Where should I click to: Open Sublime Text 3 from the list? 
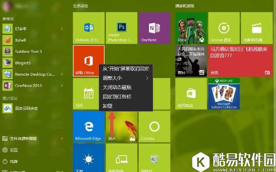pos(34,51)
